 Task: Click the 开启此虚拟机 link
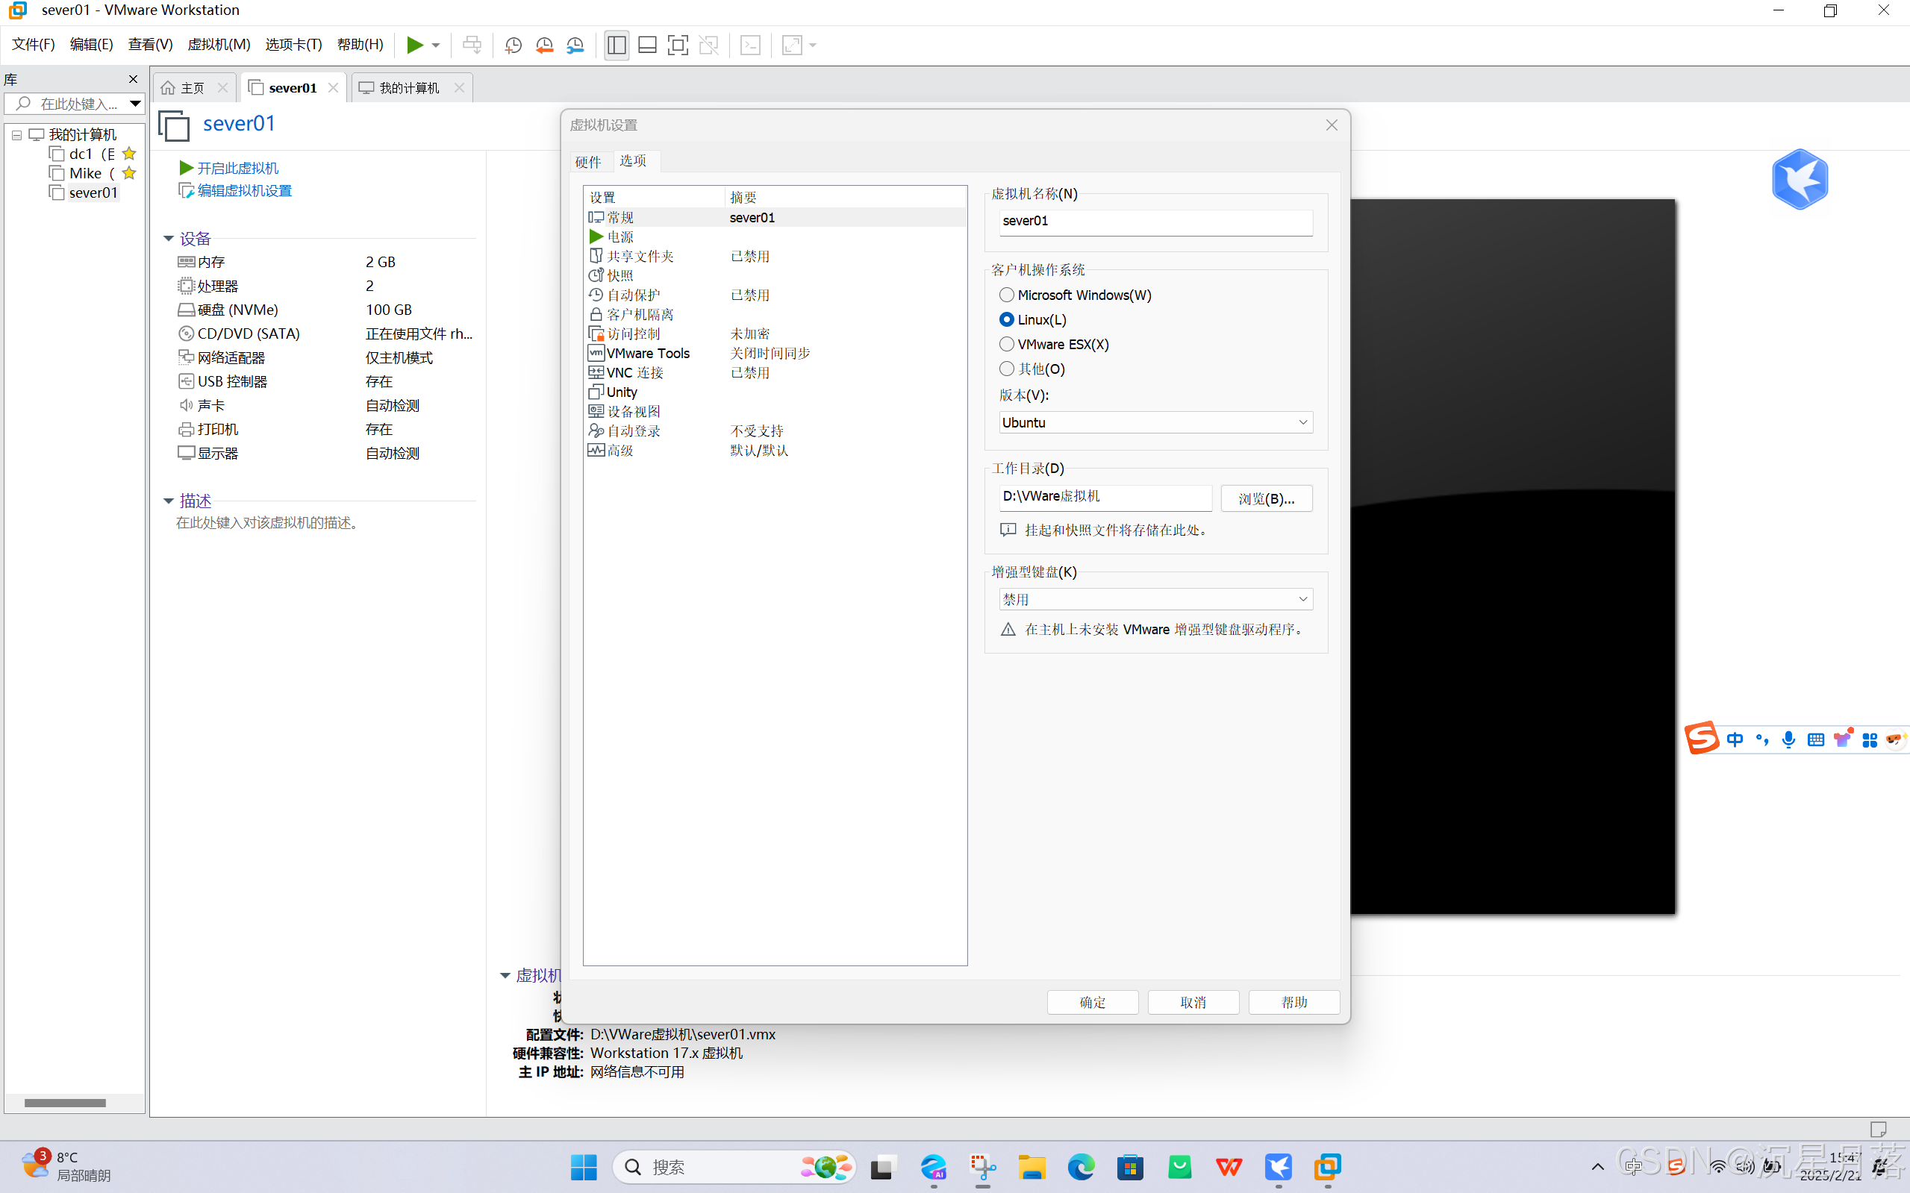click(237, 168)
